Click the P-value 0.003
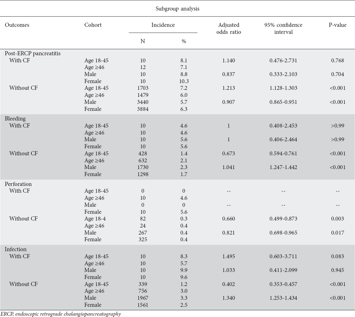 click(337, 219)
